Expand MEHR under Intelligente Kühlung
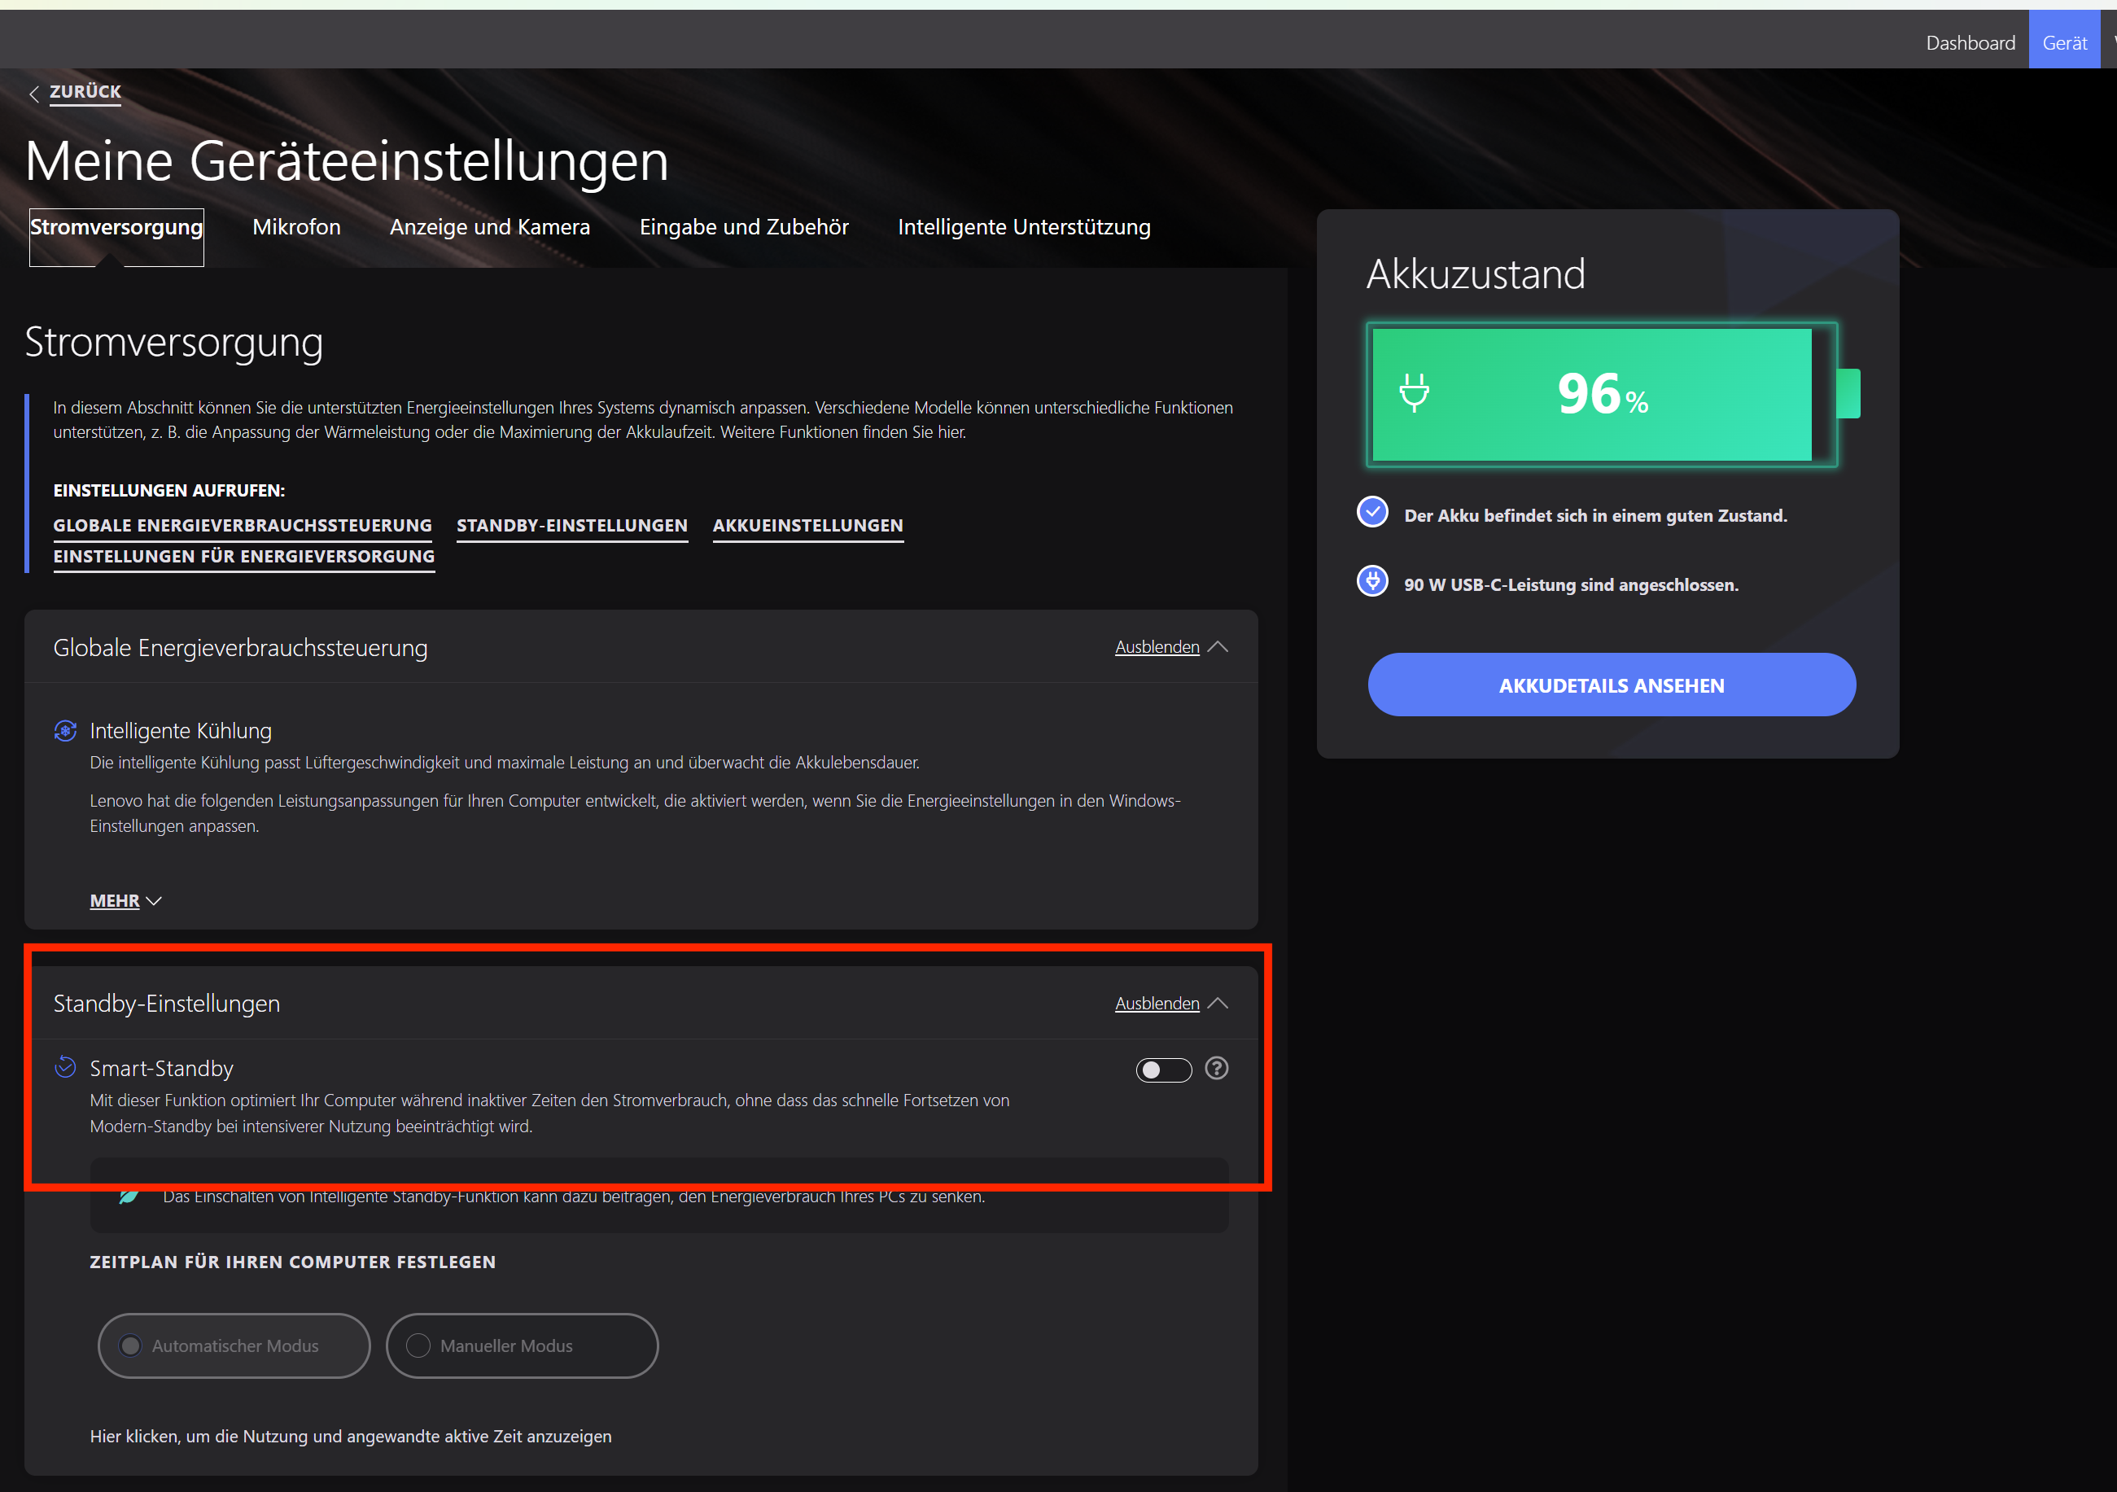 coord(125,901)
